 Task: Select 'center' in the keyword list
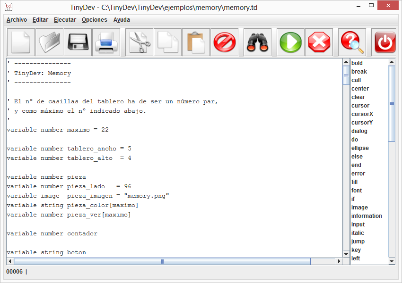pos(360,89)
